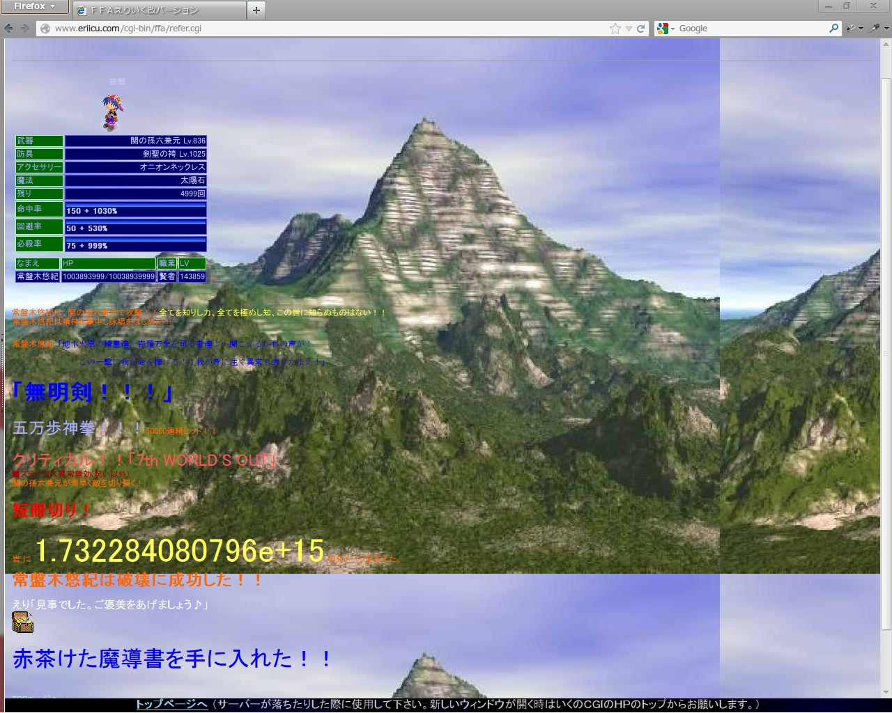
Task: Click the 残り label cell
Action: 39,194
